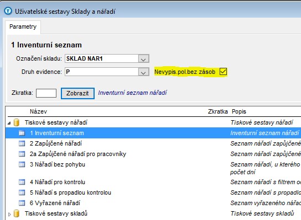Expand the Tiskové sestavy skladů tree node
Image resolution: width=301 pixels, height=220 pixels.
(x=9, y=214)
